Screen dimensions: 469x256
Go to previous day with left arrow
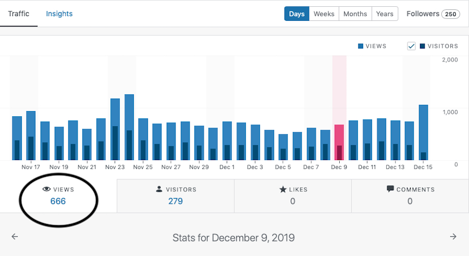pos(15,237)
